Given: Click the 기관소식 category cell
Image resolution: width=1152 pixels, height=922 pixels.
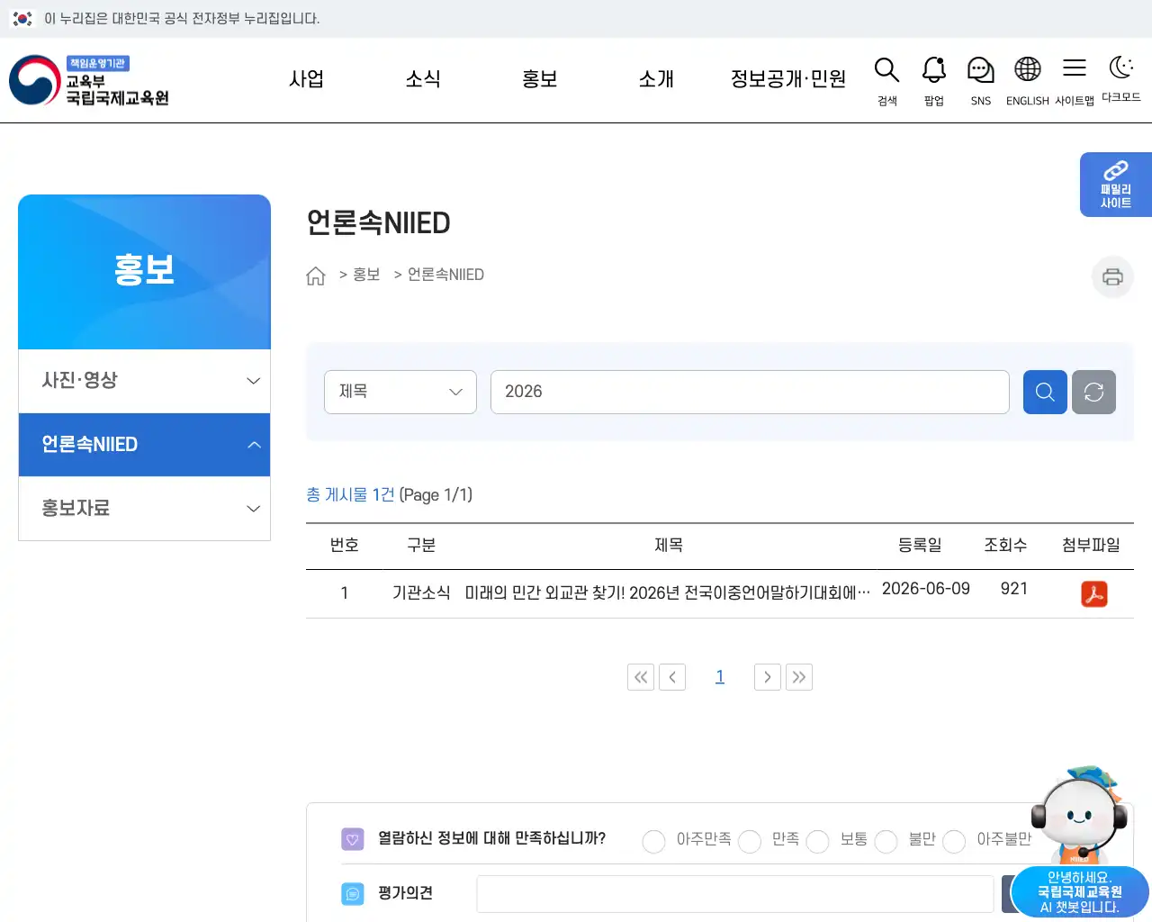Looking at the screenshot, I should click(421, 592).
